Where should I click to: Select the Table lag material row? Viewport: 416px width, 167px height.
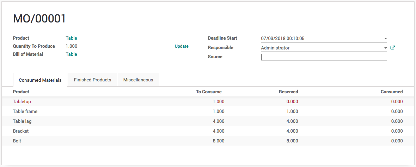click(x=22, y=121)
